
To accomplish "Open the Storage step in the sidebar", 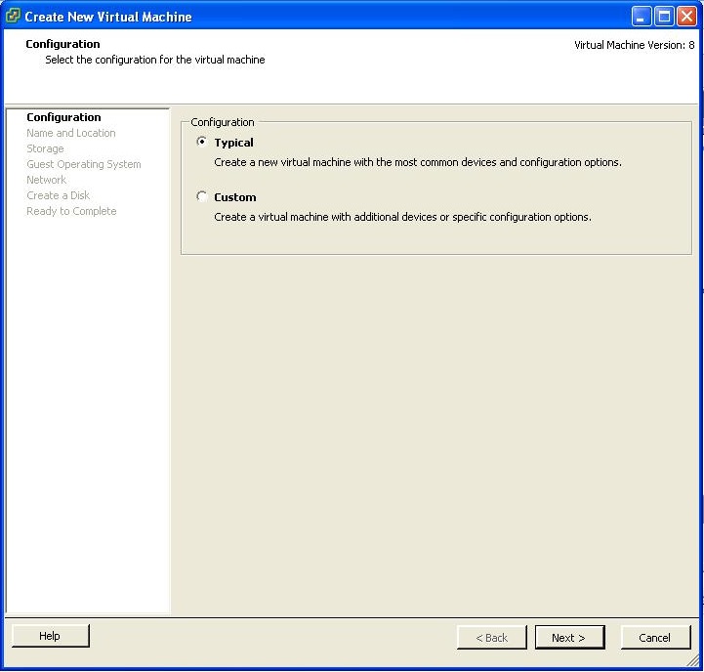I will click(45, 148).
